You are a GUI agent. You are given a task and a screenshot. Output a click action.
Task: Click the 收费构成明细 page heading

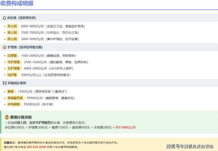coord(17,4)
